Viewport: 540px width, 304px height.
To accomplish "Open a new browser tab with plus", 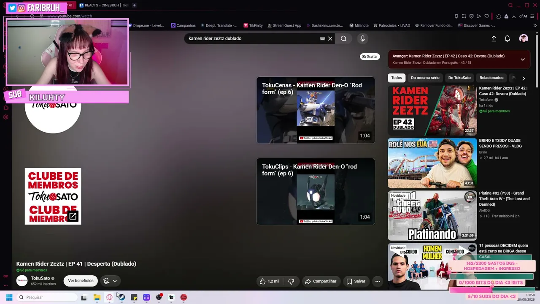I will pos(134,5).
